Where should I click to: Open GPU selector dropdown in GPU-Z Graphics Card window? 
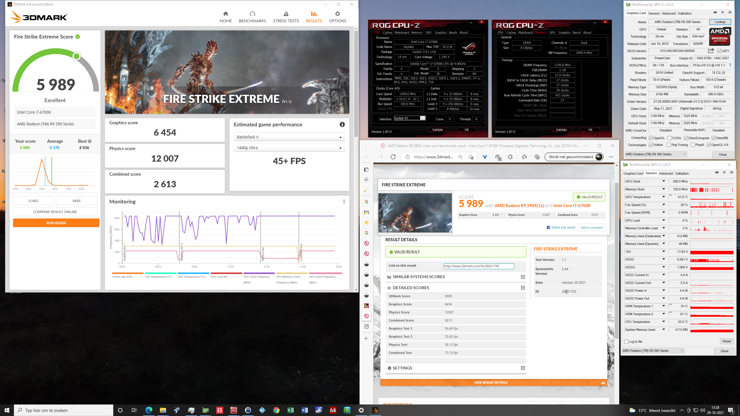[x=656, y=154]
